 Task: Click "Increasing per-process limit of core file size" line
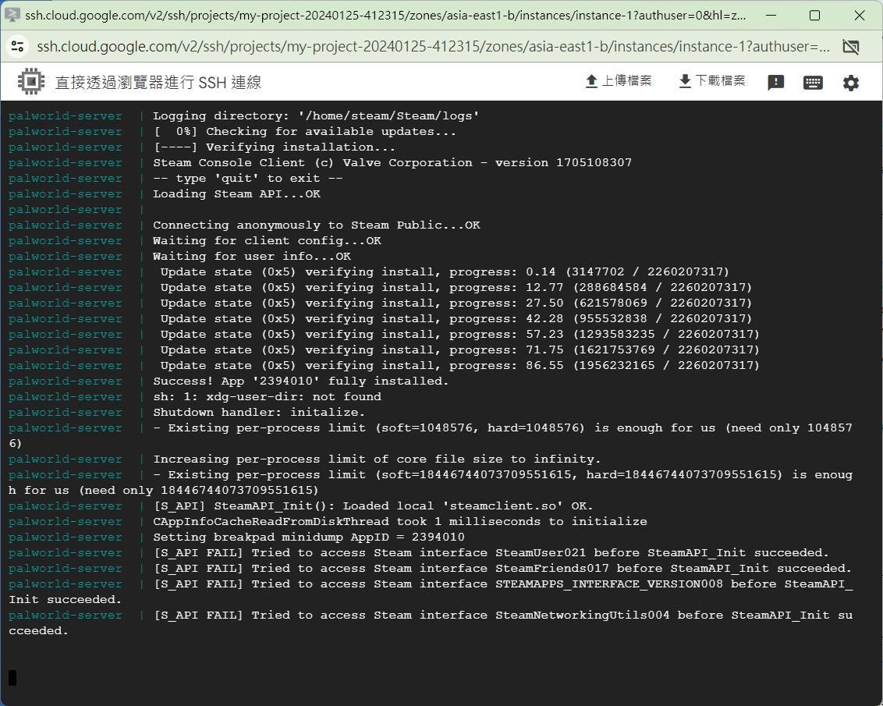[377, 459]
